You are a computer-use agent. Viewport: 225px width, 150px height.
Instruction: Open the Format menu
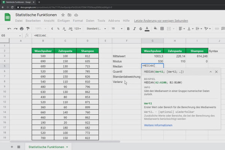coord(78,21)
